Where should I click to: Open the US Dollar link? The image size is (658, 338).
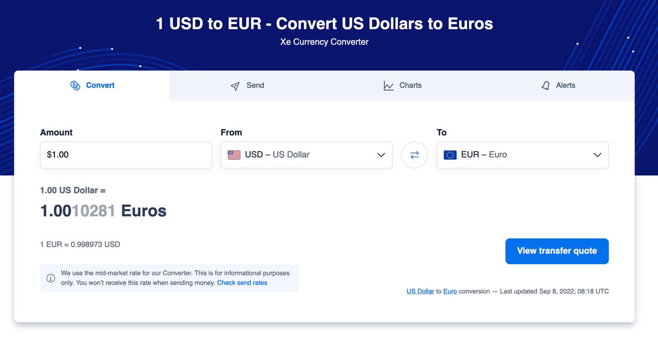pyautogui.click(x=420, y=291)
